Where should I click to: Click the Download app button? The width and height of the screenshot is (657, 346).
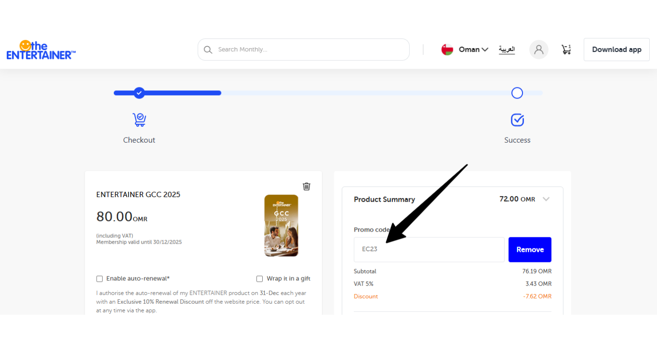pos(617,49)
